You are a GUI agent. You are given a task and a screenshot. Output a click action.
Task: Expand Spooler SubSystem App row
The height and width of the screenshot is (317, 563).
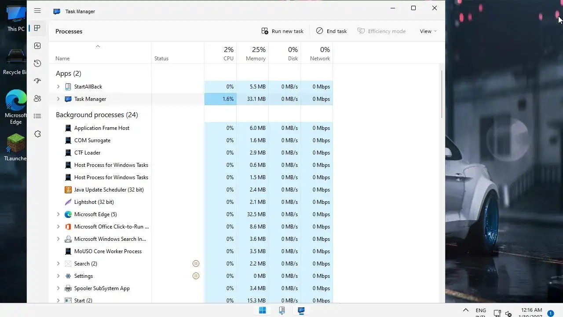click(58, 288)
